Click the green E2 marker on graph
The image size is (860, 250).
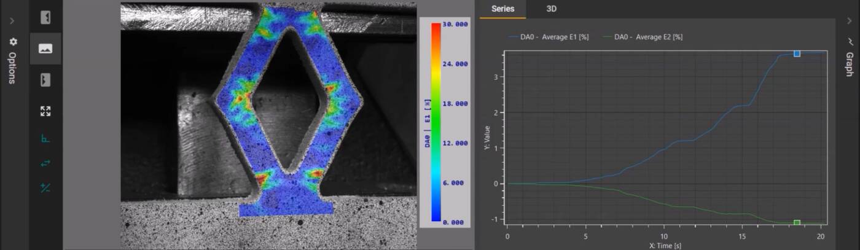pos(797,223)
